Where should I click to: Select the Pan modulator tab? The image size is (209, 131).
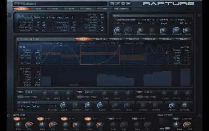(x=167, y=39)
